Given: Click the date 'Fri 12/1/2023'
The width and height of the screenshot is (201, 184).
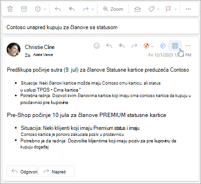Looking at the screenshot, I should tap(161, 55).
